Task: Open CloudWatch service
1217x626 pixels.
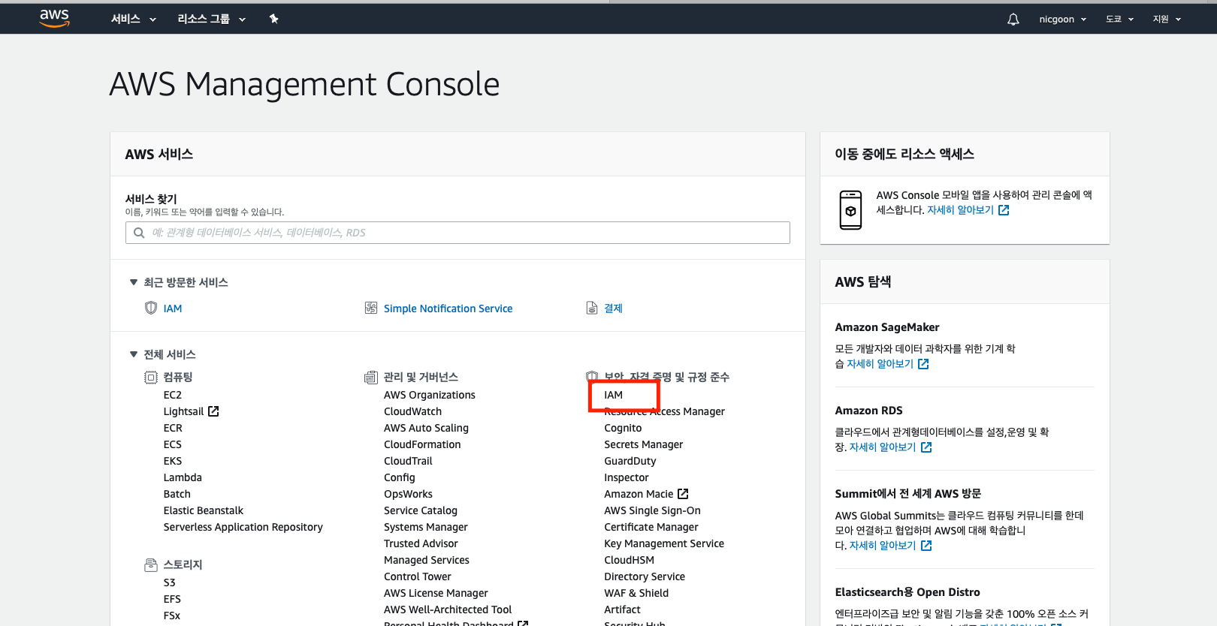Action: pyautogui.click(x=412, y=411)
